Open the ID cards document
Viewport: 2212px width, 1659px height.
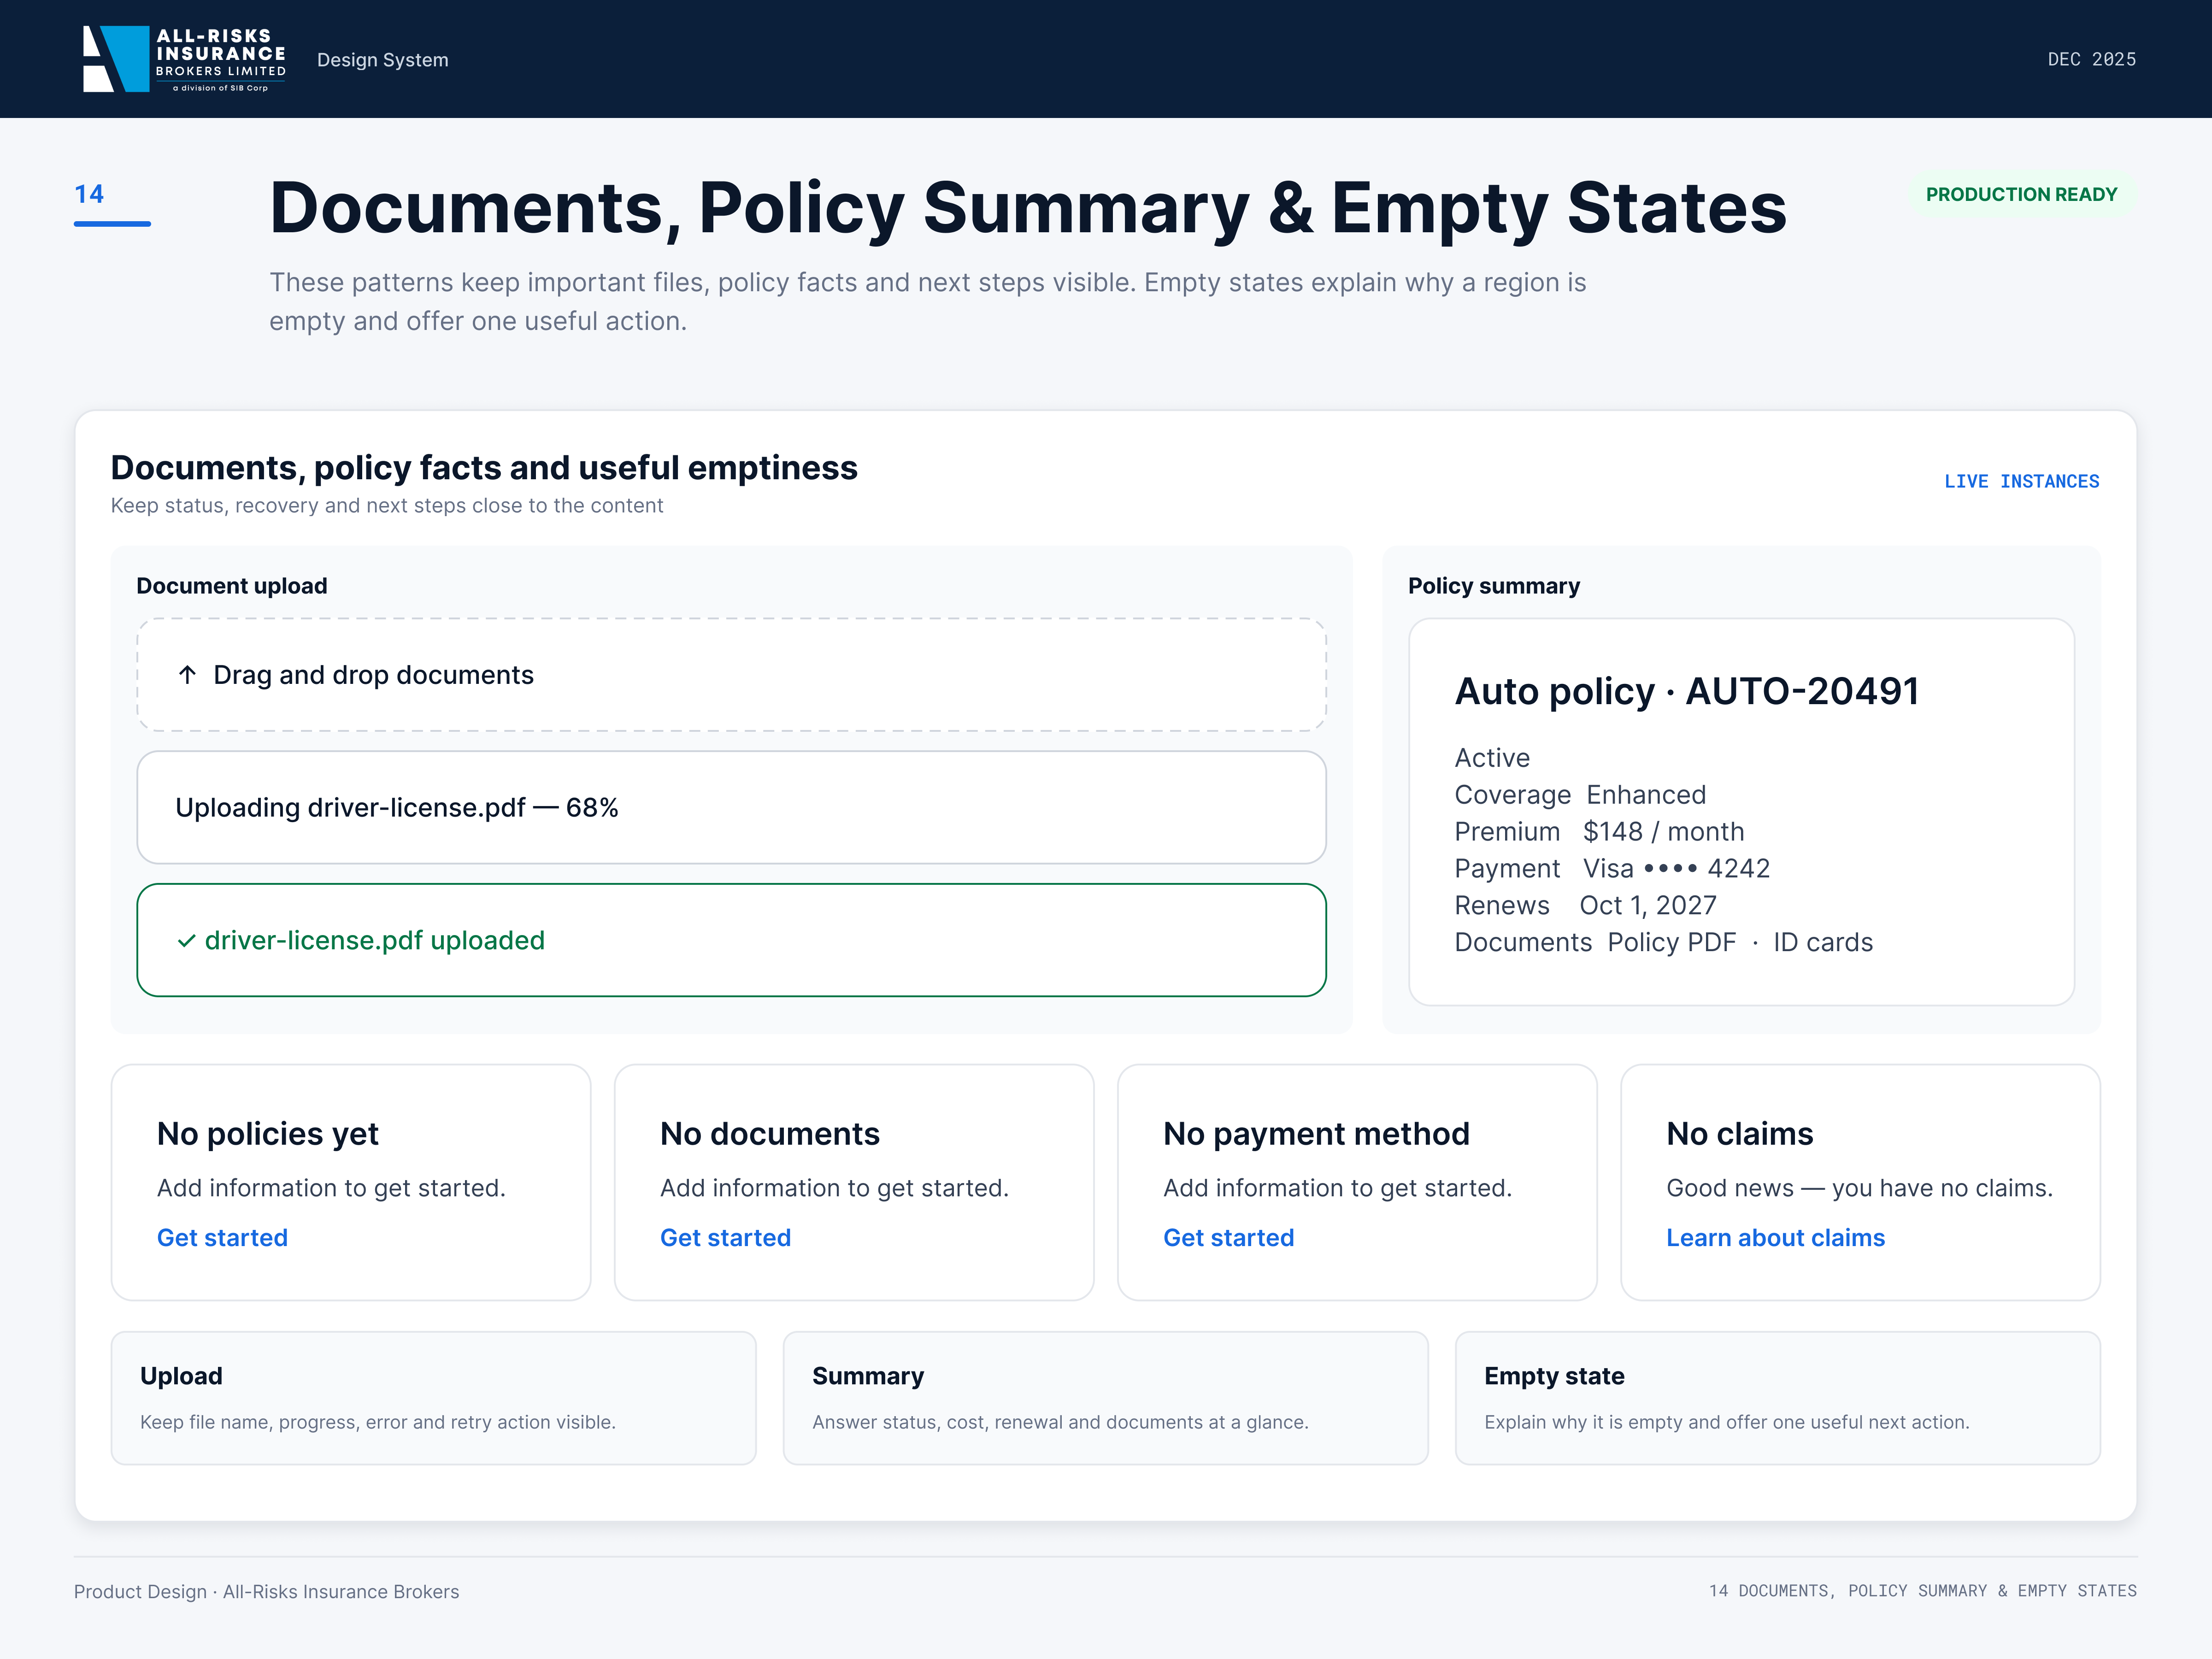(1822, 942)
